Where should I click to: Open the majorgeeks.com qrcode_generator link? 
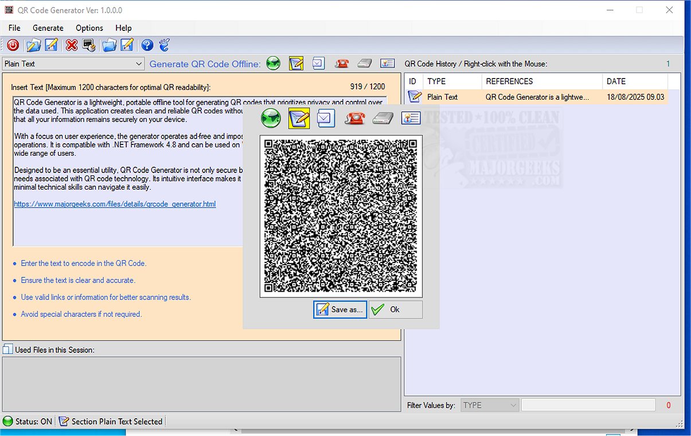(115, 203)
